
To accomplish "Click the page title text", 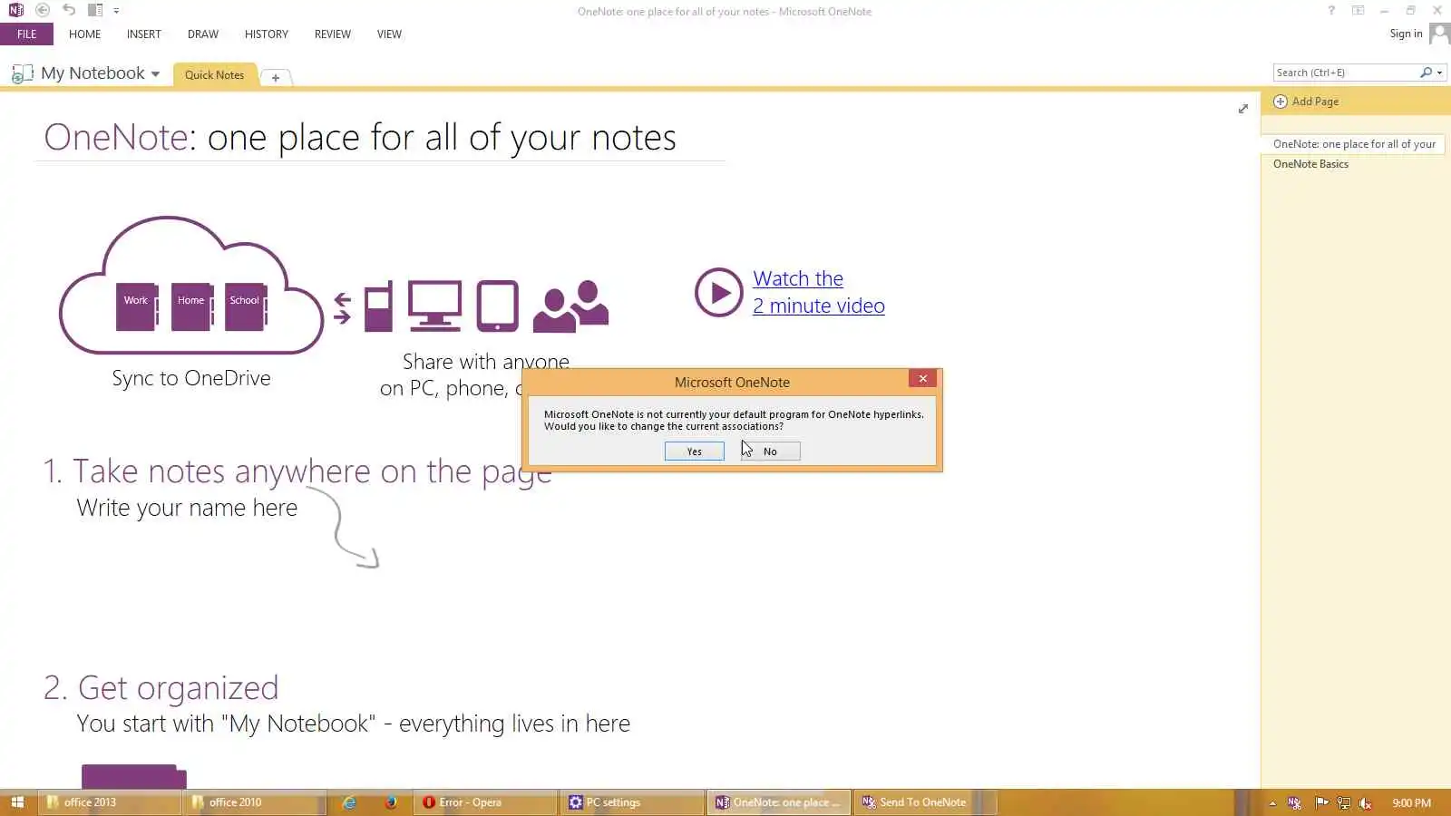I will [360, 138].
